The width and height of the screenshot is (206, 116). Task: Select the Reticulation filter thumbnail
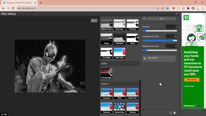(119, 39)
